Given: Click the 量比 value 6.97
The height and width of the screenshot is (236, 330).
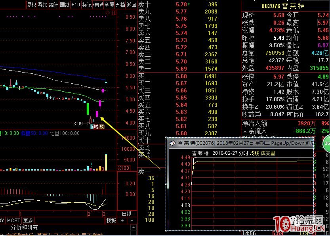Looking at the screenshot, I should [323, 45].
